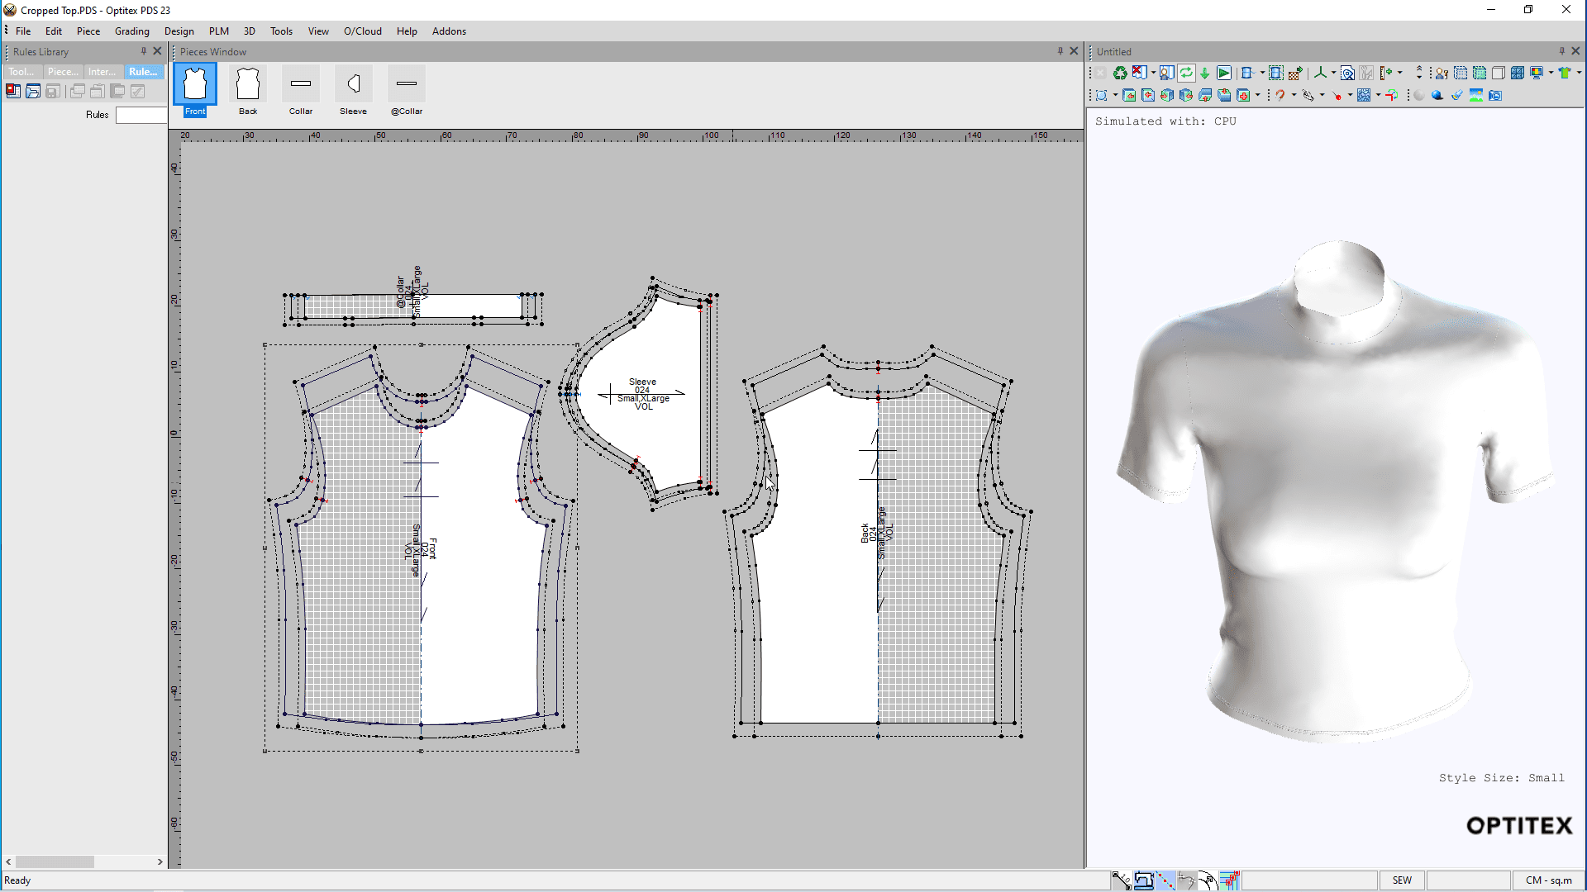Viewport: 1587px width, 892px height.
Task: Click the green T-shirt icon
Action: coord(1564,73)
